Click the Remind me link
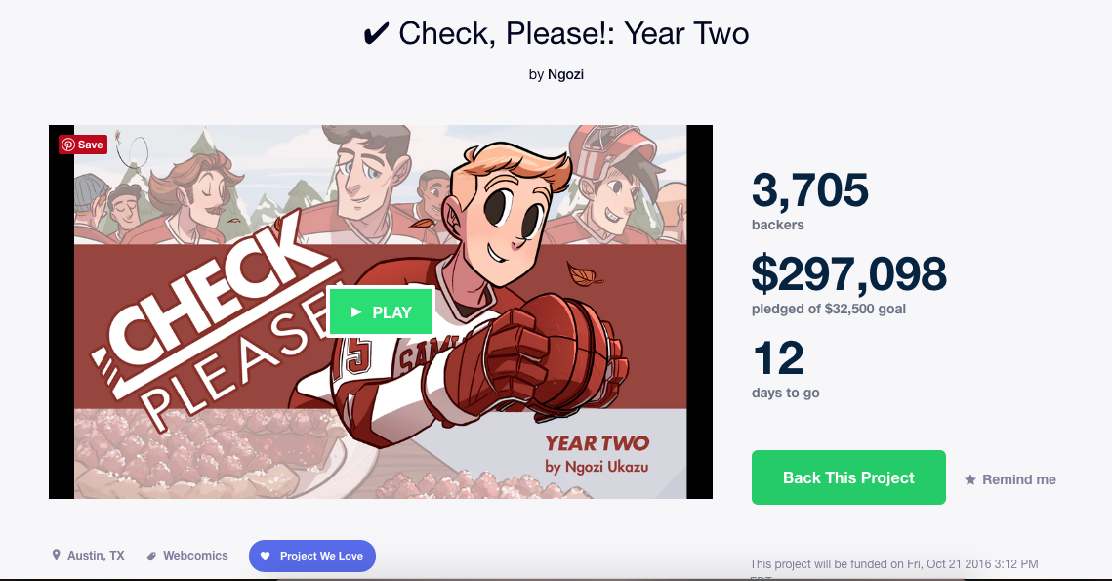1112x581 pixels. 1018,479
